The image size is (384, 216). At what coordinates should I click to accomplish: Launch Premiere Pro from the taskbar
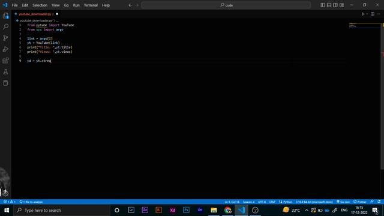tap(200, 210)
